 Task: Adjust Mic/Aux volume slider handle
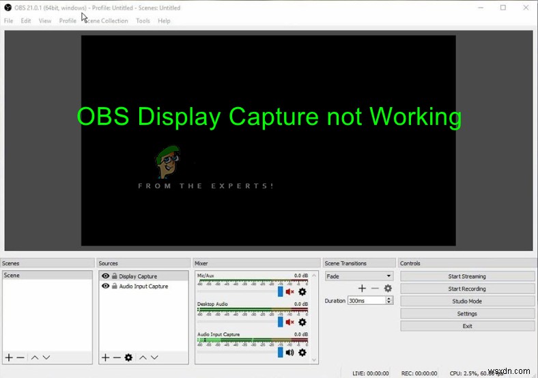(x=281, y=291)
